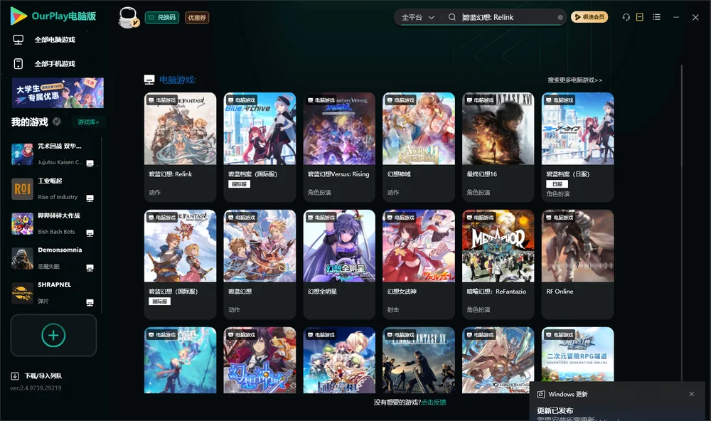This screenshot has width=711, height=421.
Task: Open the 暗喻幻想: ReFantazio card
Action: 498,265
